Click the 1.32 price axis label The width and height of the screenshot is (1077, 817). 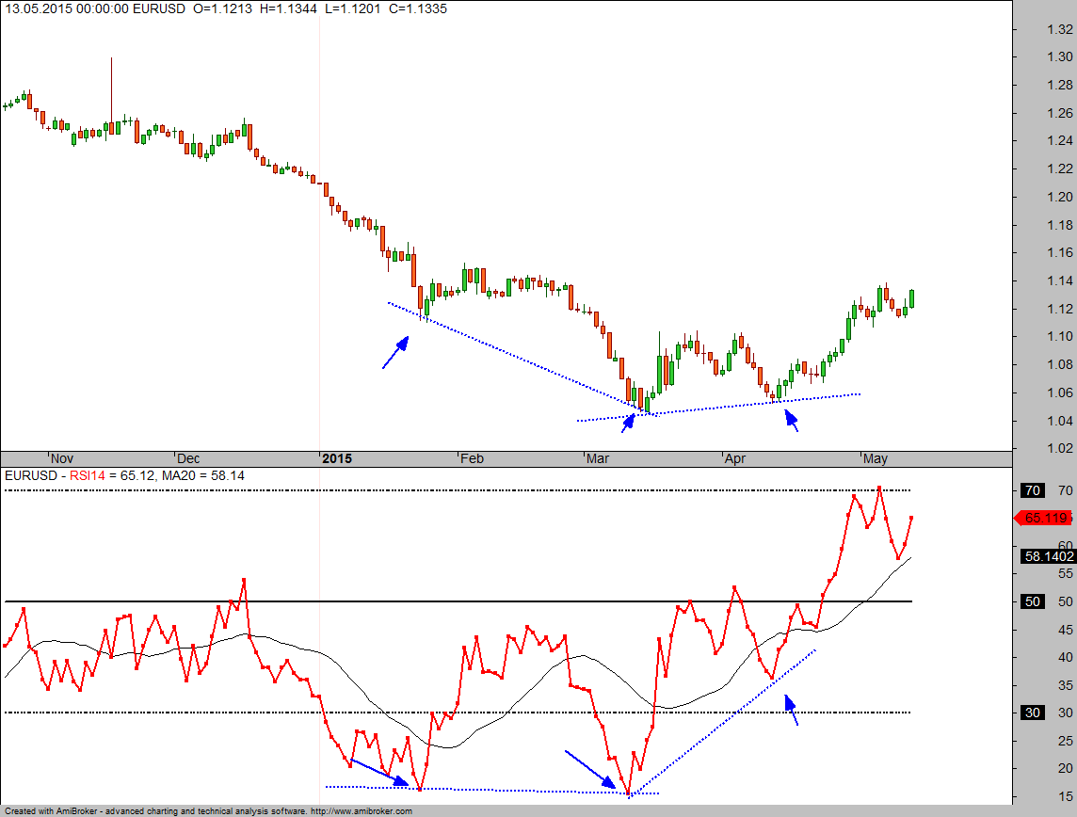click(1060, 29)
